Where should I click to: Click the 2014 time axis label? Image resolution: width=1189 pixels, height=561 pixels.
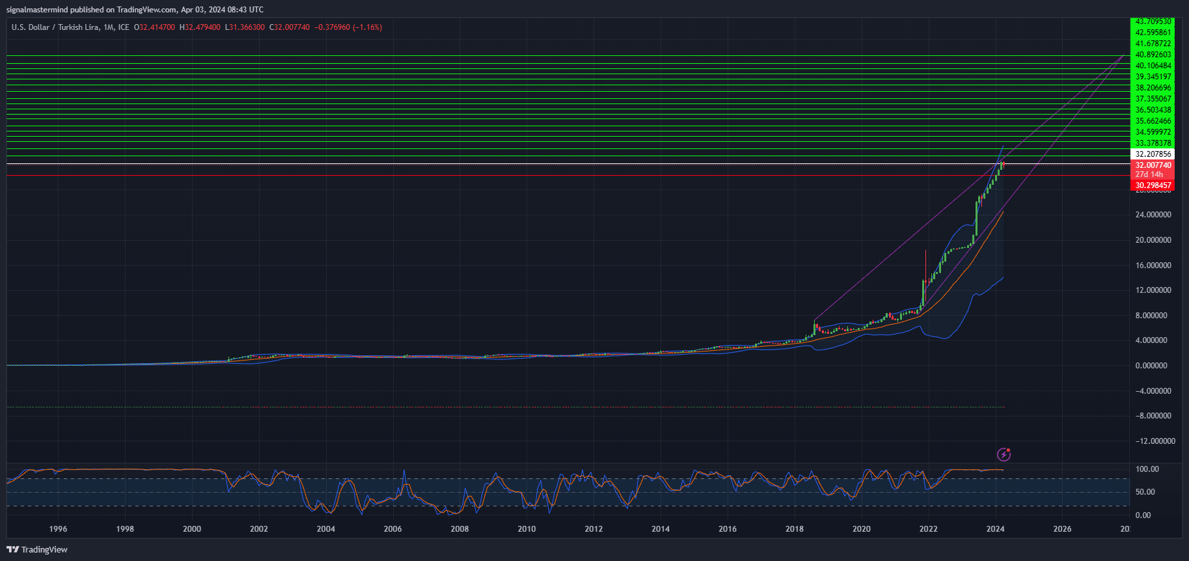tap(661, 529)
